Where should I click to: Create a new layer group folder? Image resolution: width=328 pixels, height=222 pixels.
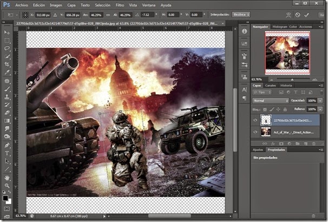tap(298, 143)
